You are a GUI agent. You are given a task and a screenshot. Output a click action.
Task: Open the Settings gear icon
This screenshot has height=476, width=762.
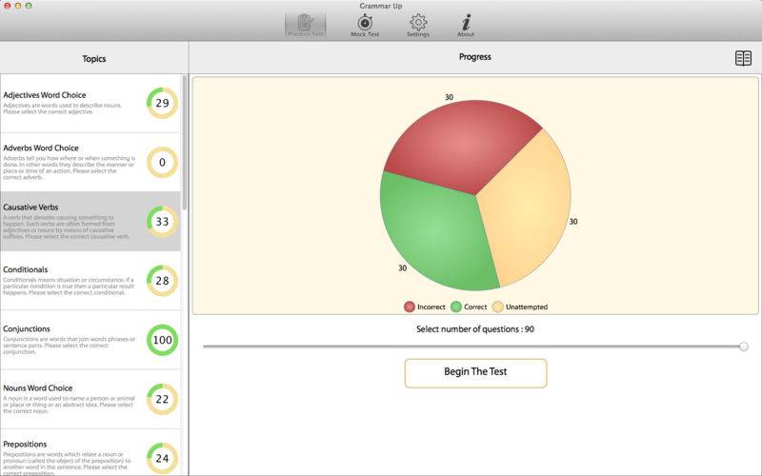[418, 26]
